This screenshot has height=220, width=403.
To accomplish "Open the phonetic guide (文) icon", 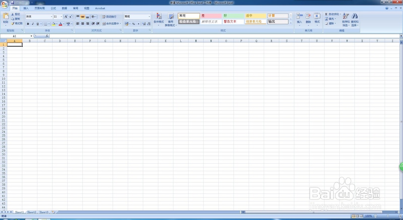I will [x=68, y=24].
